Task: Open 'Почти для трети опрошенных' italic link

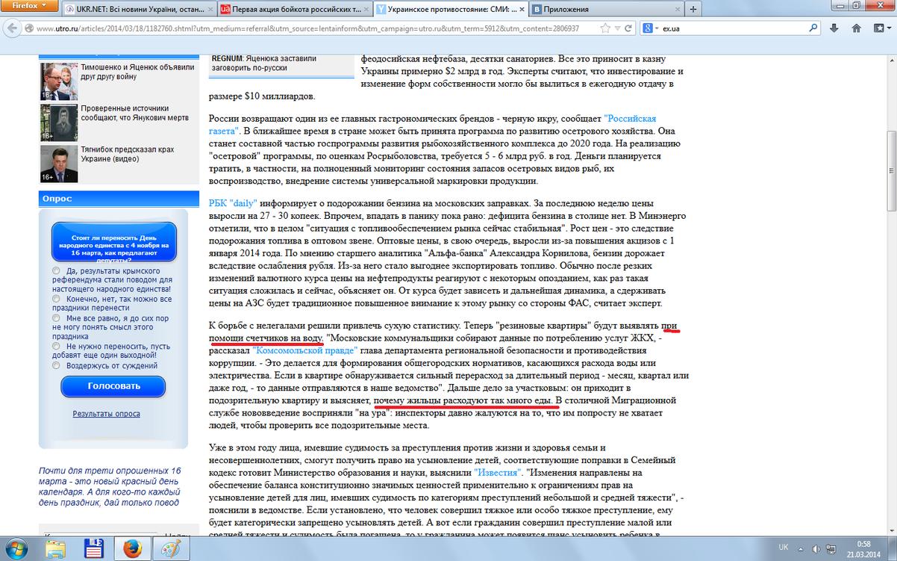Action: 110,487
